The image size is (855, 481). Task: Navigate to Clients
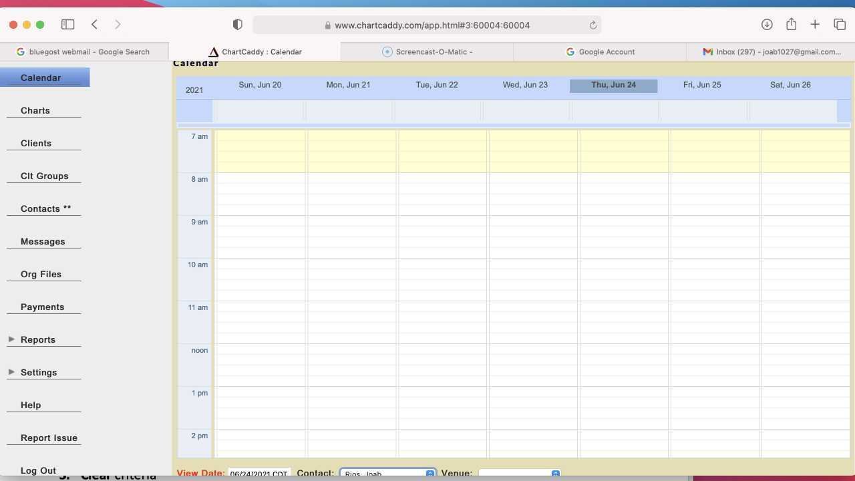click(35, 143)
